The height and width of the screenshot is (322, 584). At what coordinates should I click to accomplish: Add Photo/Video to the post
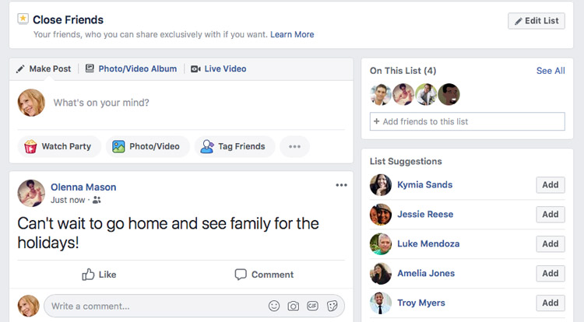(x=147, y=146)
